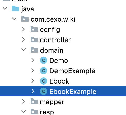Open the selected EbookExample class

pyautogui.click(x=73, y=92)
